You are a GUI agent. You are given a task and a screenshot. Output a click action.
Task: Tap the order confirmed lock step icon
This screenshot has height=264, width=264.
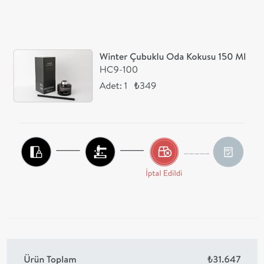tap(36, 152)
